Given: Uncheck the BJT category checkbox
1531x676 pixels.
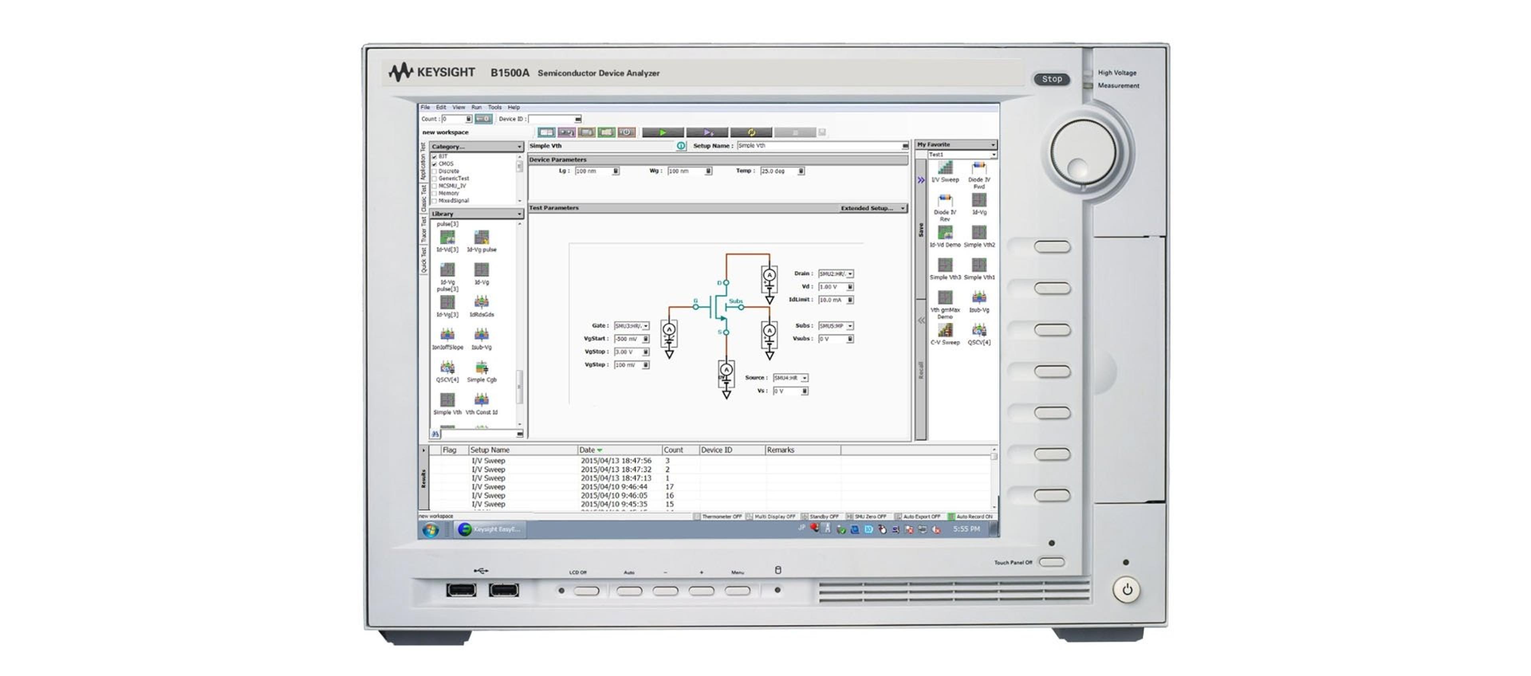Looking at the screenshot, I should pos(435,156).
